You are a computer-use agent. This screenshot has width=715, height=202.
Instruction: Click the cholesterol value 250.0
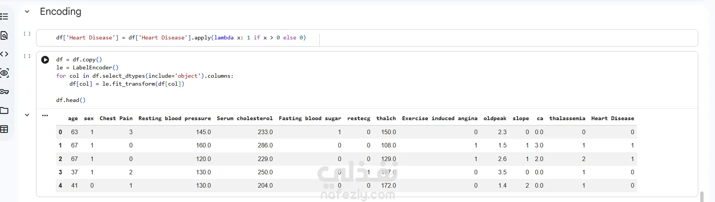tap(265, 172)
